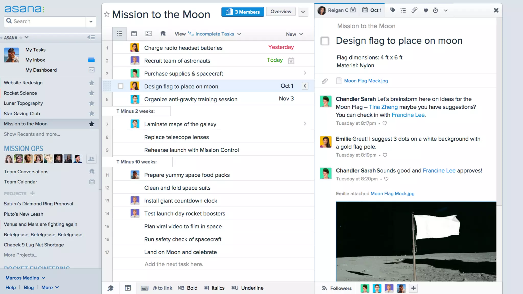The image size is (523, 294).
Task: Open project conversations speech bubble icon
Action: pos(163,34)
